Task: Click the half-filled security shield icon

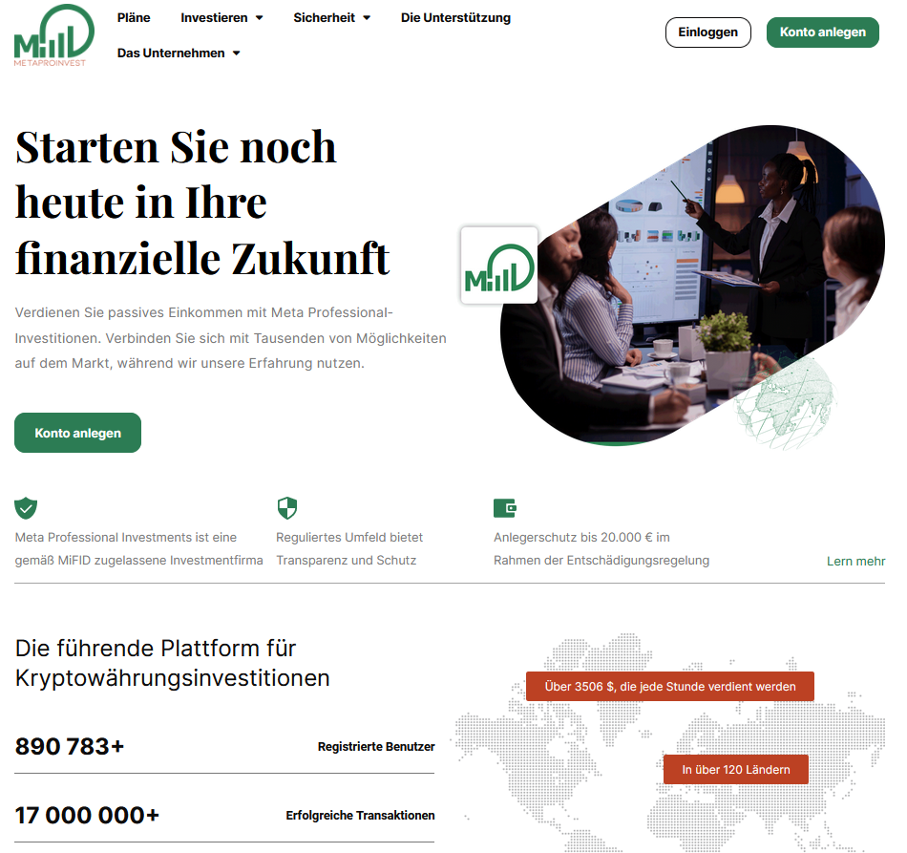Action: click(x=287, y=508)
